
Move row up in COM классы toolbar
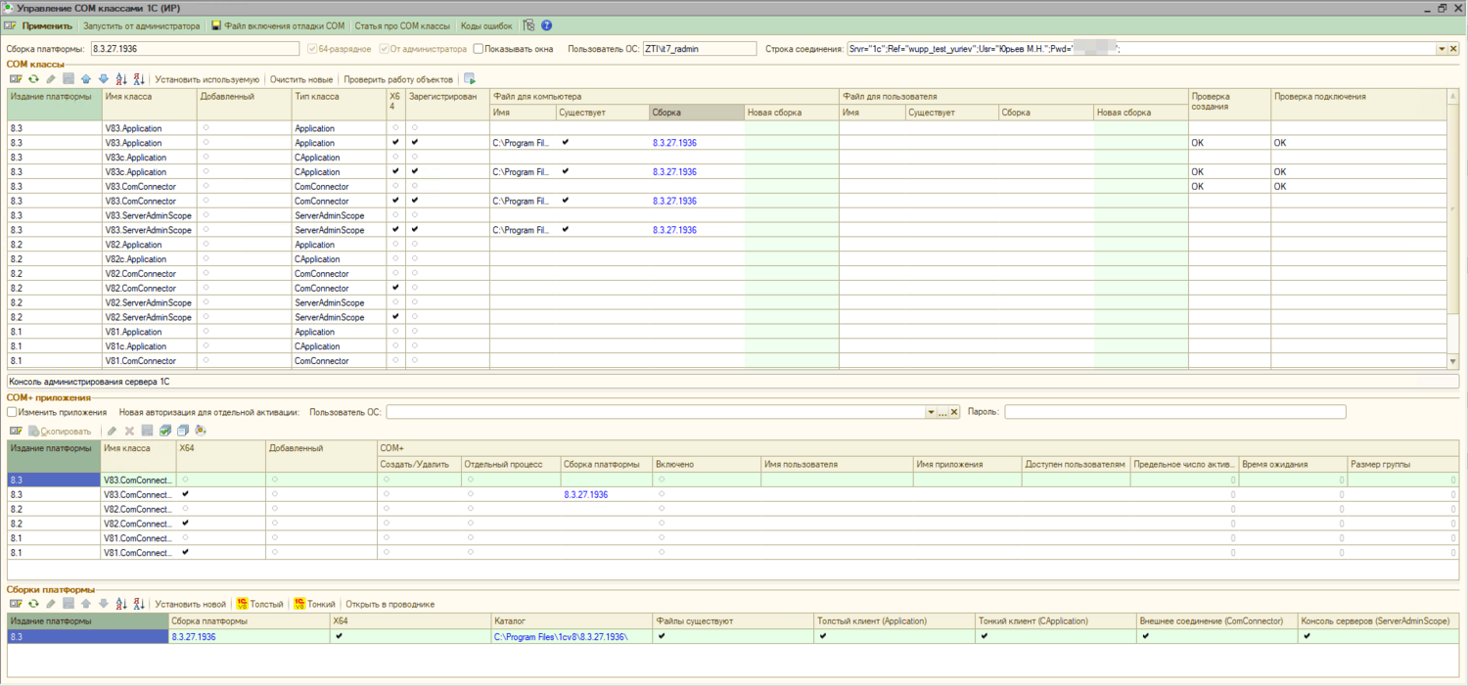(85, 79)
